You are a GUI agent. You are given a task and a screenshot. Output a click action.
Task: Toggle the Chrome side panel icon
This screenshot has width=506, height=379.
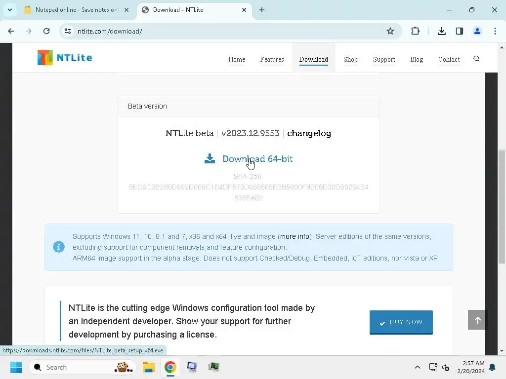pyautogui.click(x=460, y=31)
